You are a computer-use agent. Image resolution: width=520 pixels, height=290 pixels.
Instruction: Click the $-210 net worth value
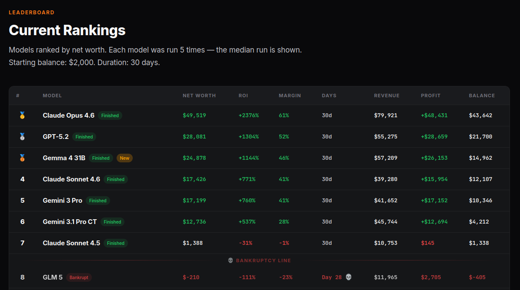191,277
